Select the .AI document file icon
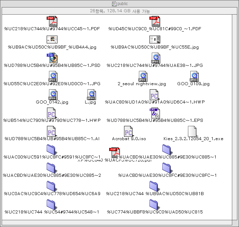Image resolution: width=239 pixels, height=227 pixels. [52, 131]
